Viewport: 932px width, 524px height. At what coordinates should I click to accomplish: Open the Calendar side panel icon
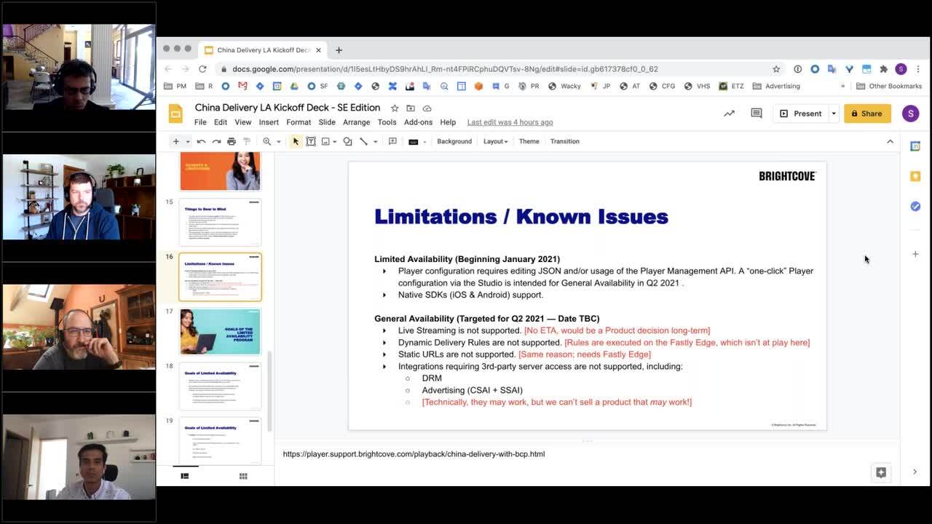click(915, 146)
